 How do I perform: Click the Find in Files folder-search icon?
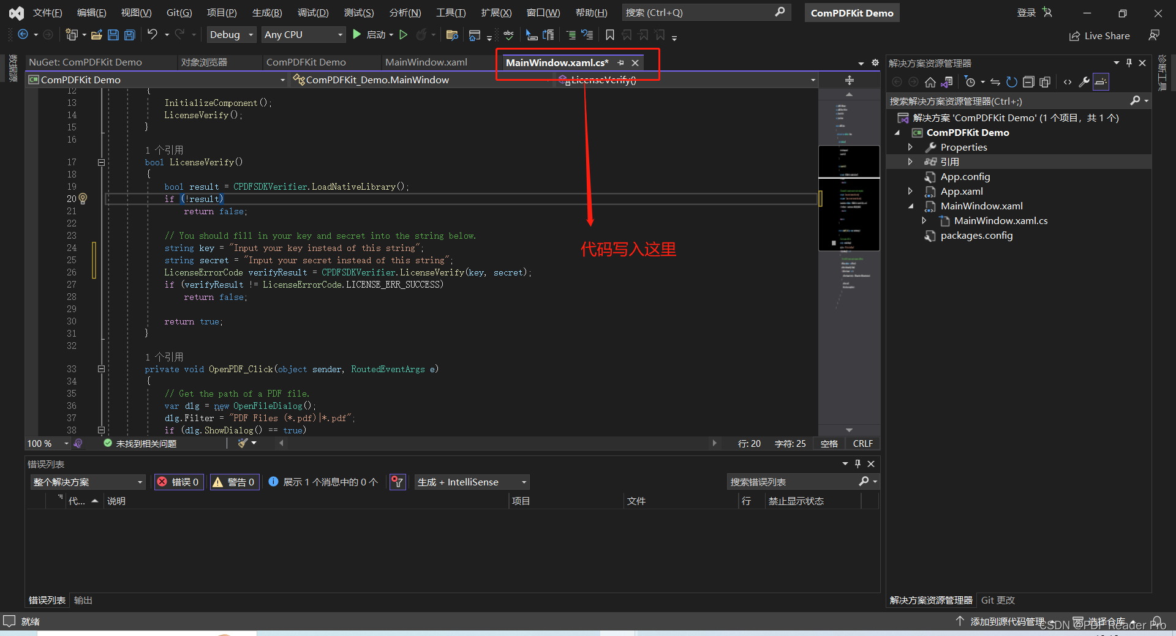452,35
